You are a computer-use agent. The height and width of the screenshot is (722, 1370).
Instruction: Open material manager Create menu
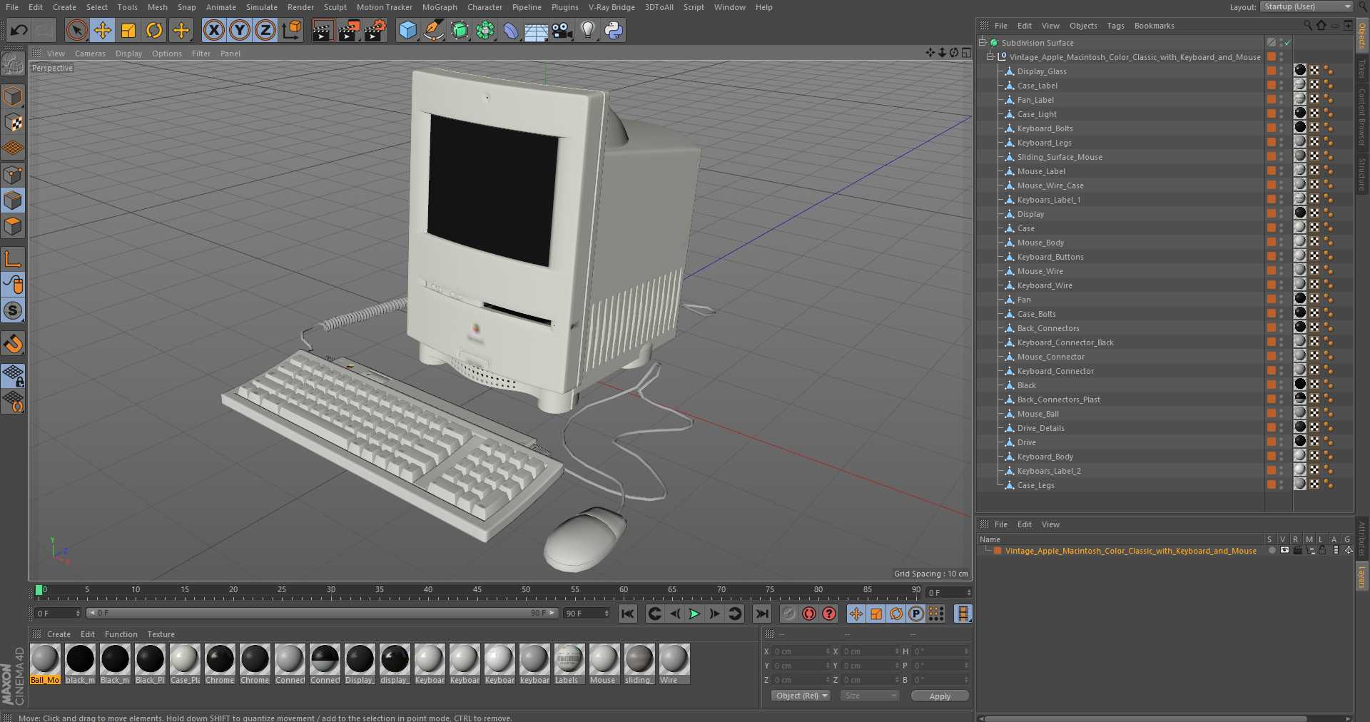coord(59,634)
